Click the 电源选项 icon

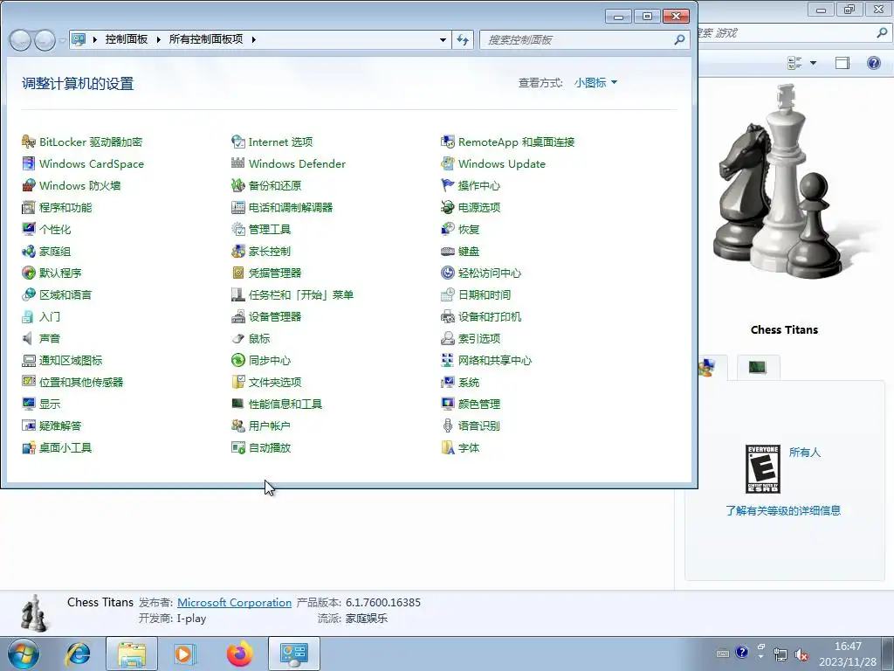pos(448,207)
